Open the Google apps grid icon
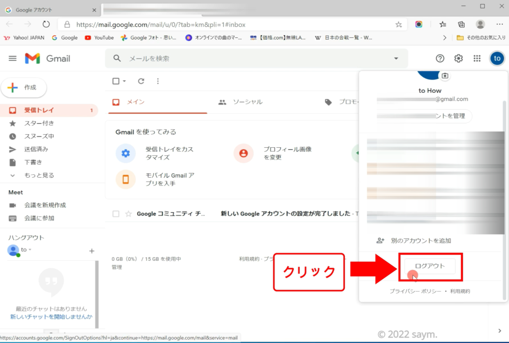Viewport: 509px width, 343px height. [477, 59]
